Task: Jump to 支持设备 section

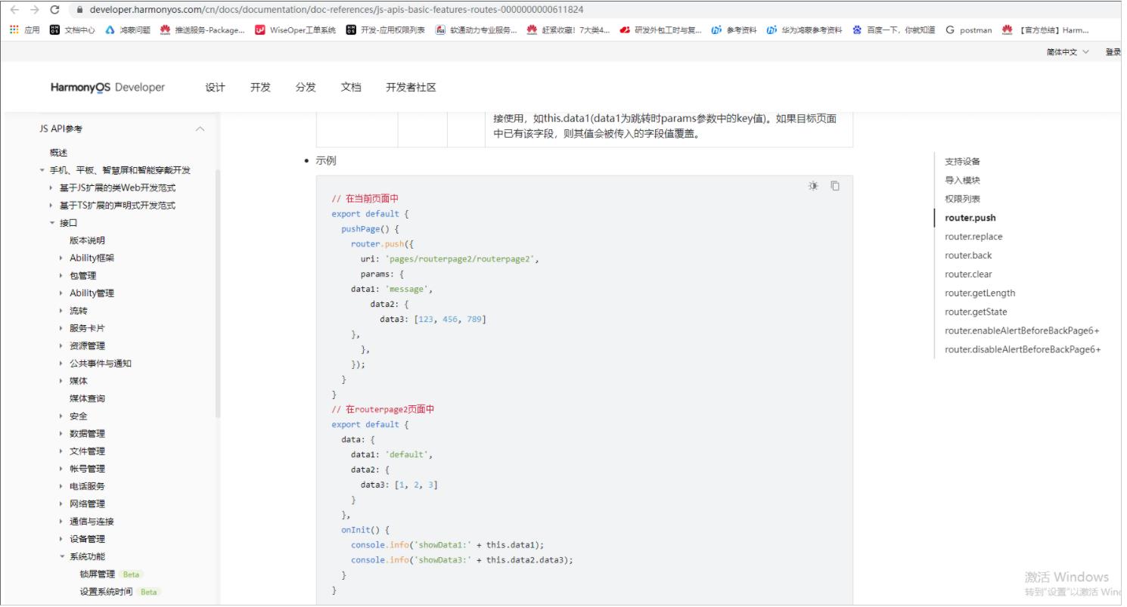Action: 962,161
